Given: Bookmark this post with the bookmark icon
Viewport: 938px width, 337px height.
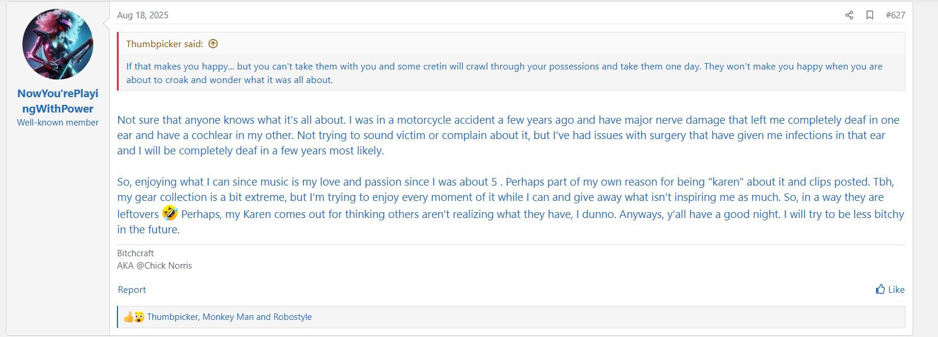Looking at the screenshot, I should click(x=870, y=15).
